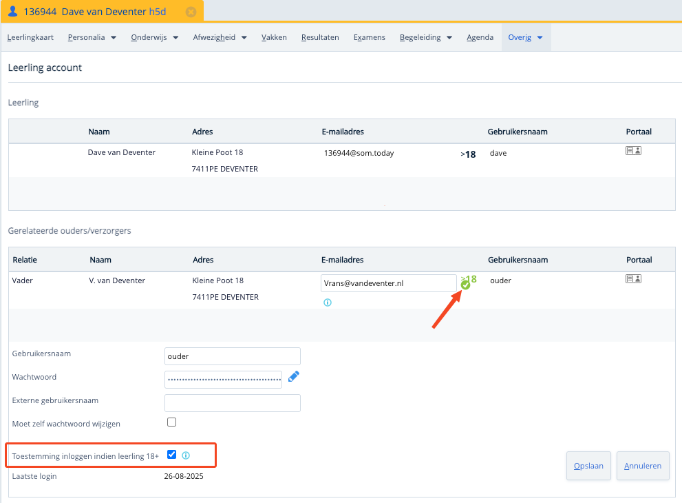Click the parent e-mailadres input field

(388, 283)
